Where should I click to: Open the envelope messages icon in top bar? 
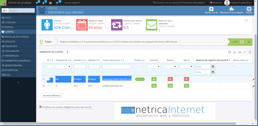tap(50, 3)
